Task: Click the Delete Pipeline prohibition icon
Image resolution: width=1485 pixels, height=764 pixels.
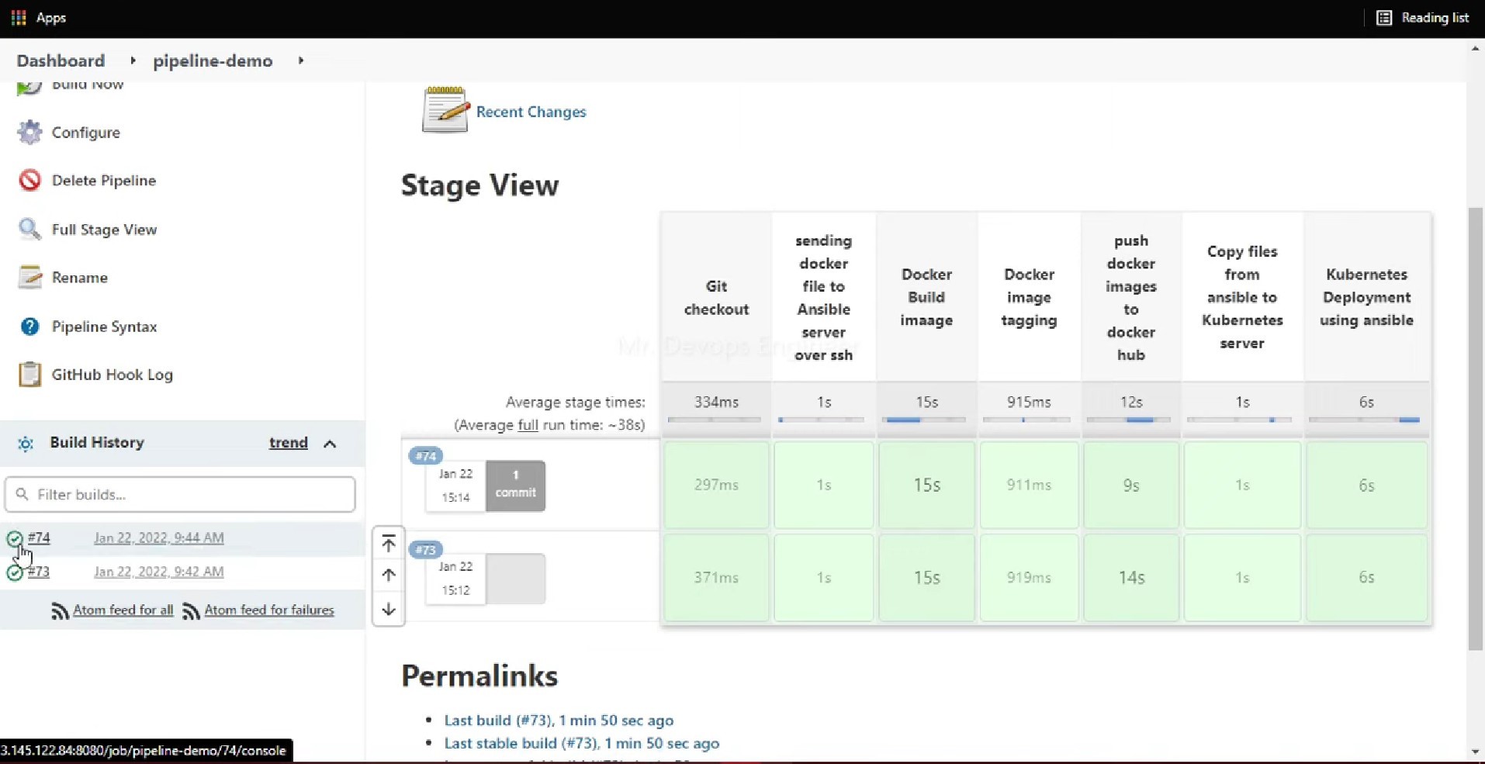Action: click(x=29, y=181)
